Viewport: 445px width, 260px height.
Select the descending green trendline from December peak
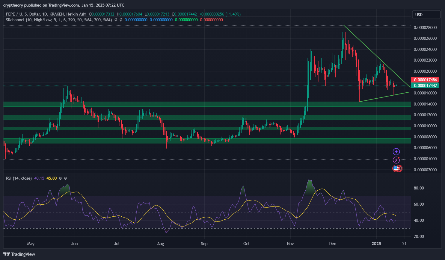377,56
